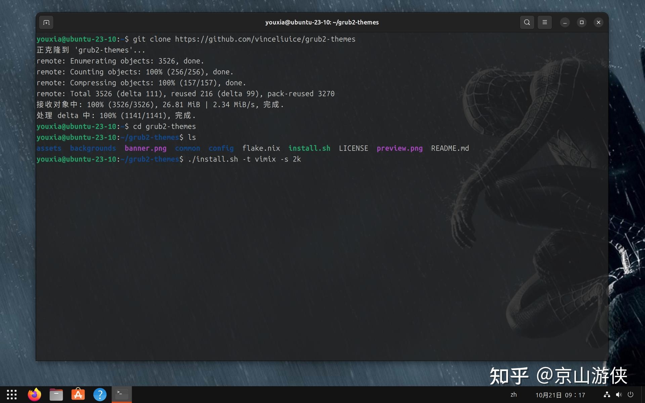This screenshot has height=403, width=645.
Task: Click the backgrounds directory name
Action: pos(93,148)
